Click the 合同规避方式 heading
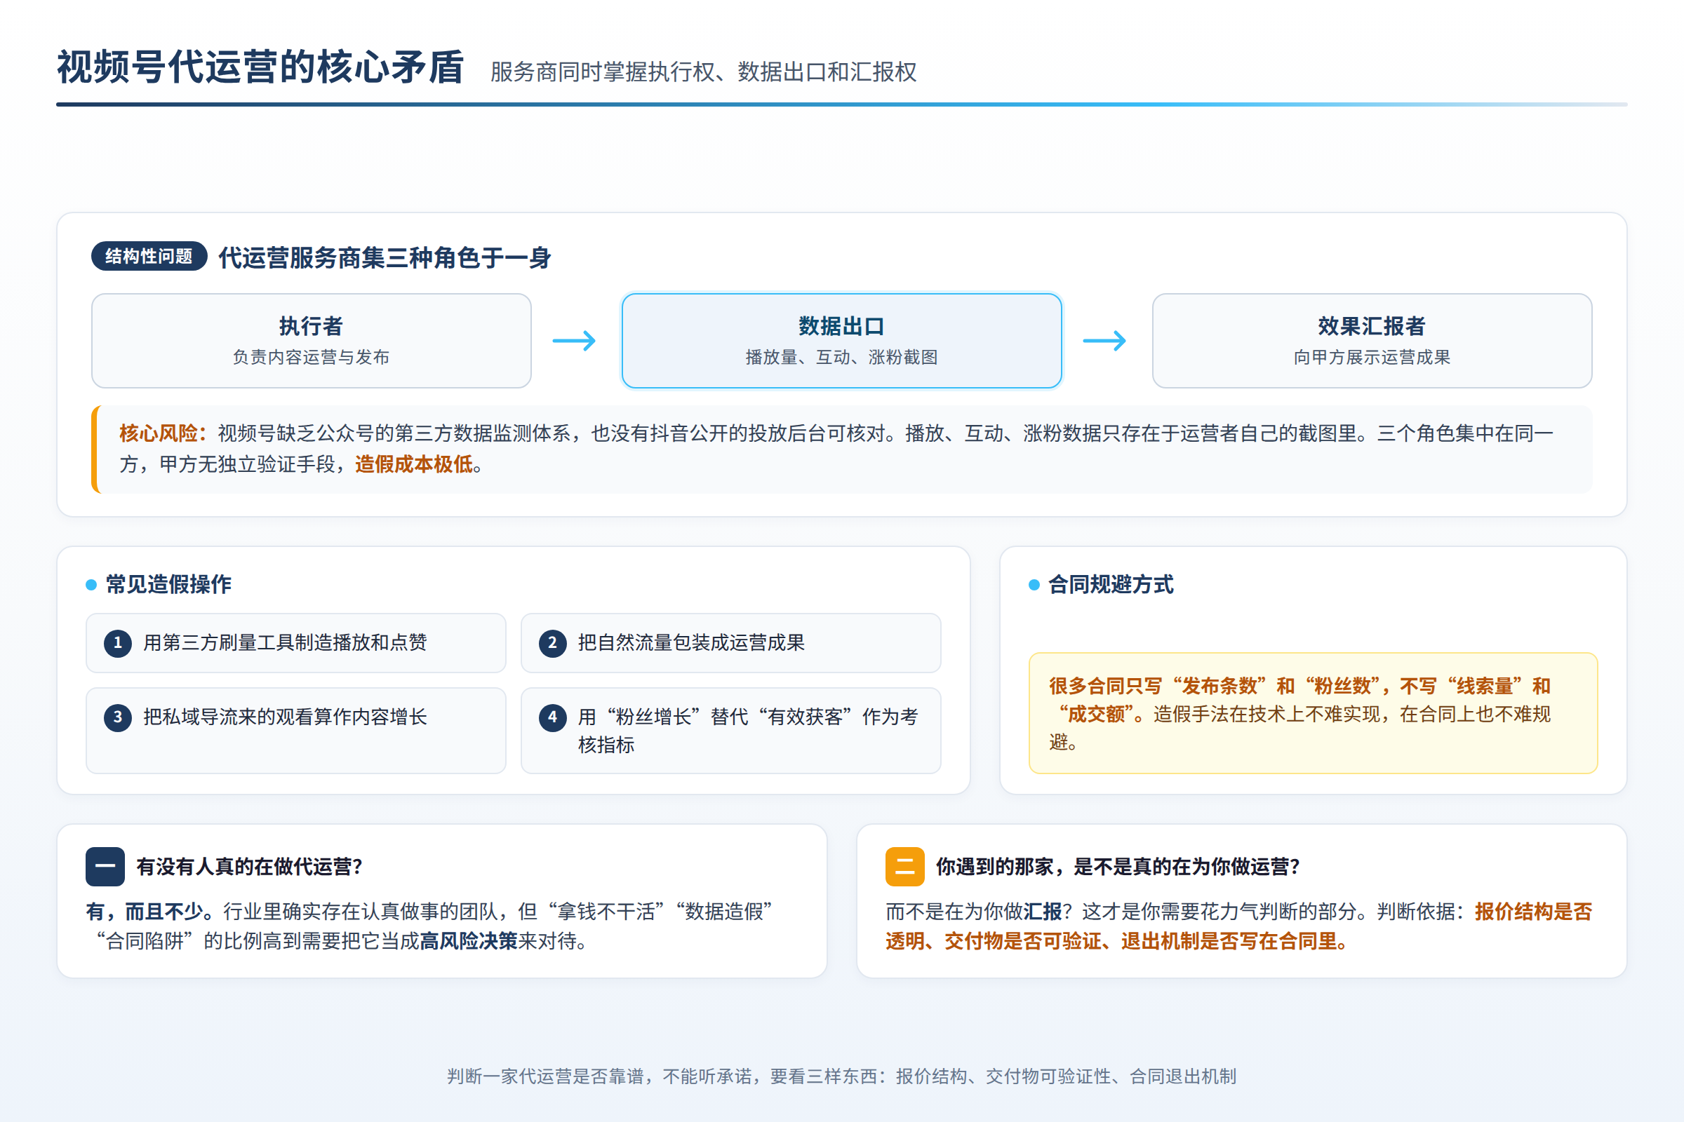The image size is (1684, 1122). [x=1111, y=585]
